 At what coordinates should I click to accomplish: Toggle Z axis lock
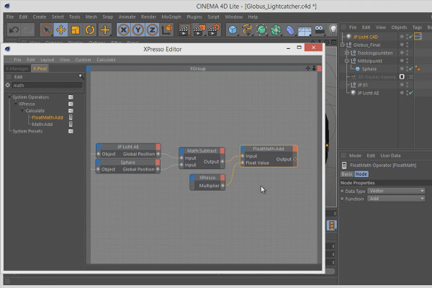tap(152, 30)
